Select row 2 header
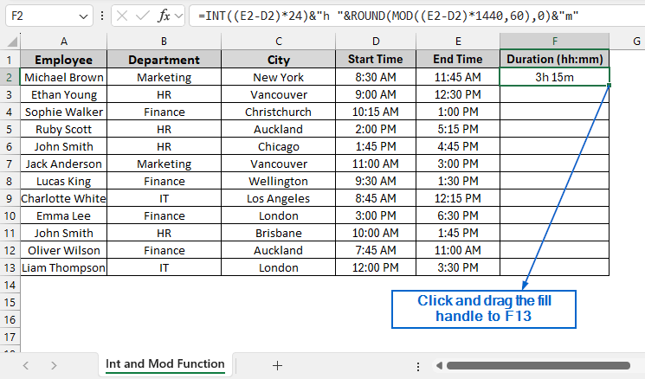This screenshot has width=645, height=379. tap(10, 77)
